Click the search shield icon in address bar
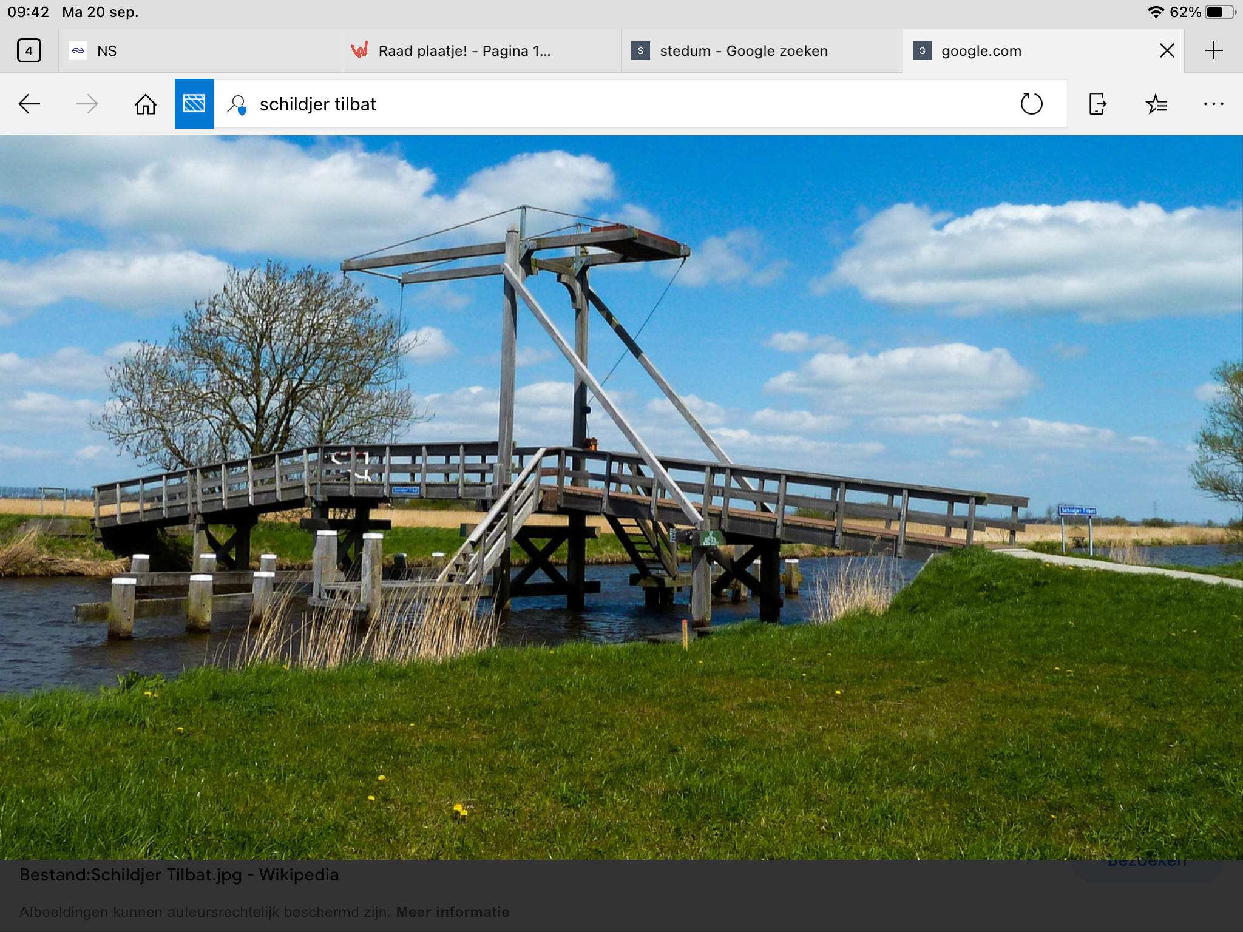The image size is (1243, 932). (237, 104)
